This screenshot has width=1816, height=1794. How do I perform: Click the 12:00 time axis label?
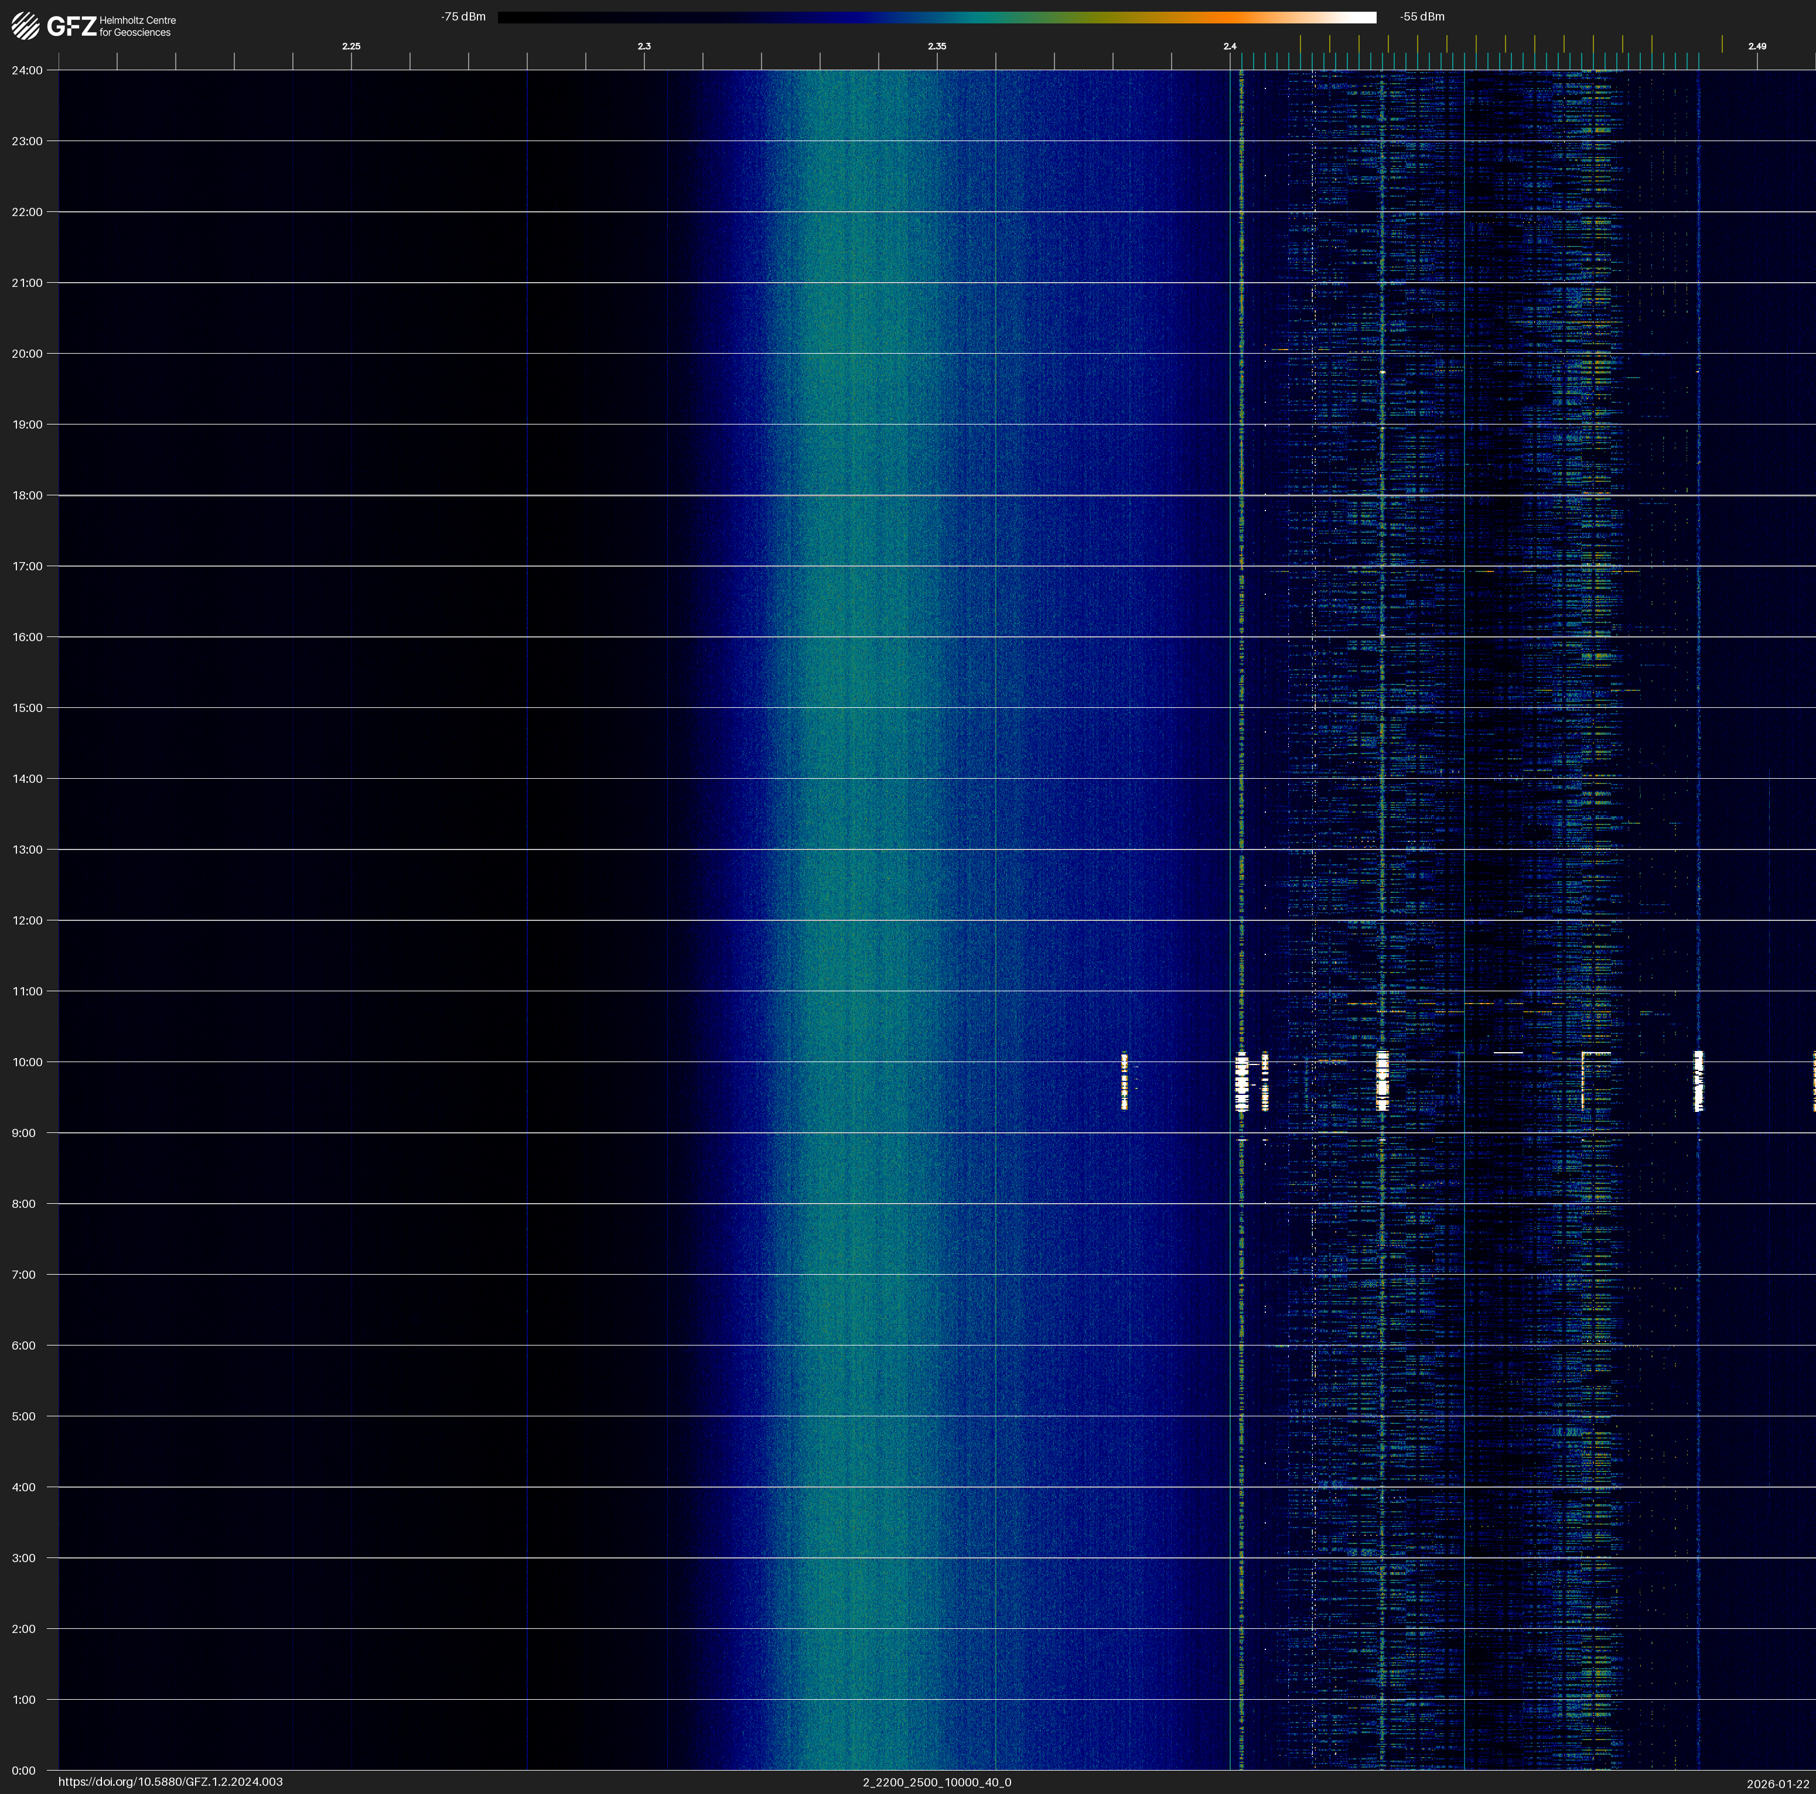tap(28, 920)
